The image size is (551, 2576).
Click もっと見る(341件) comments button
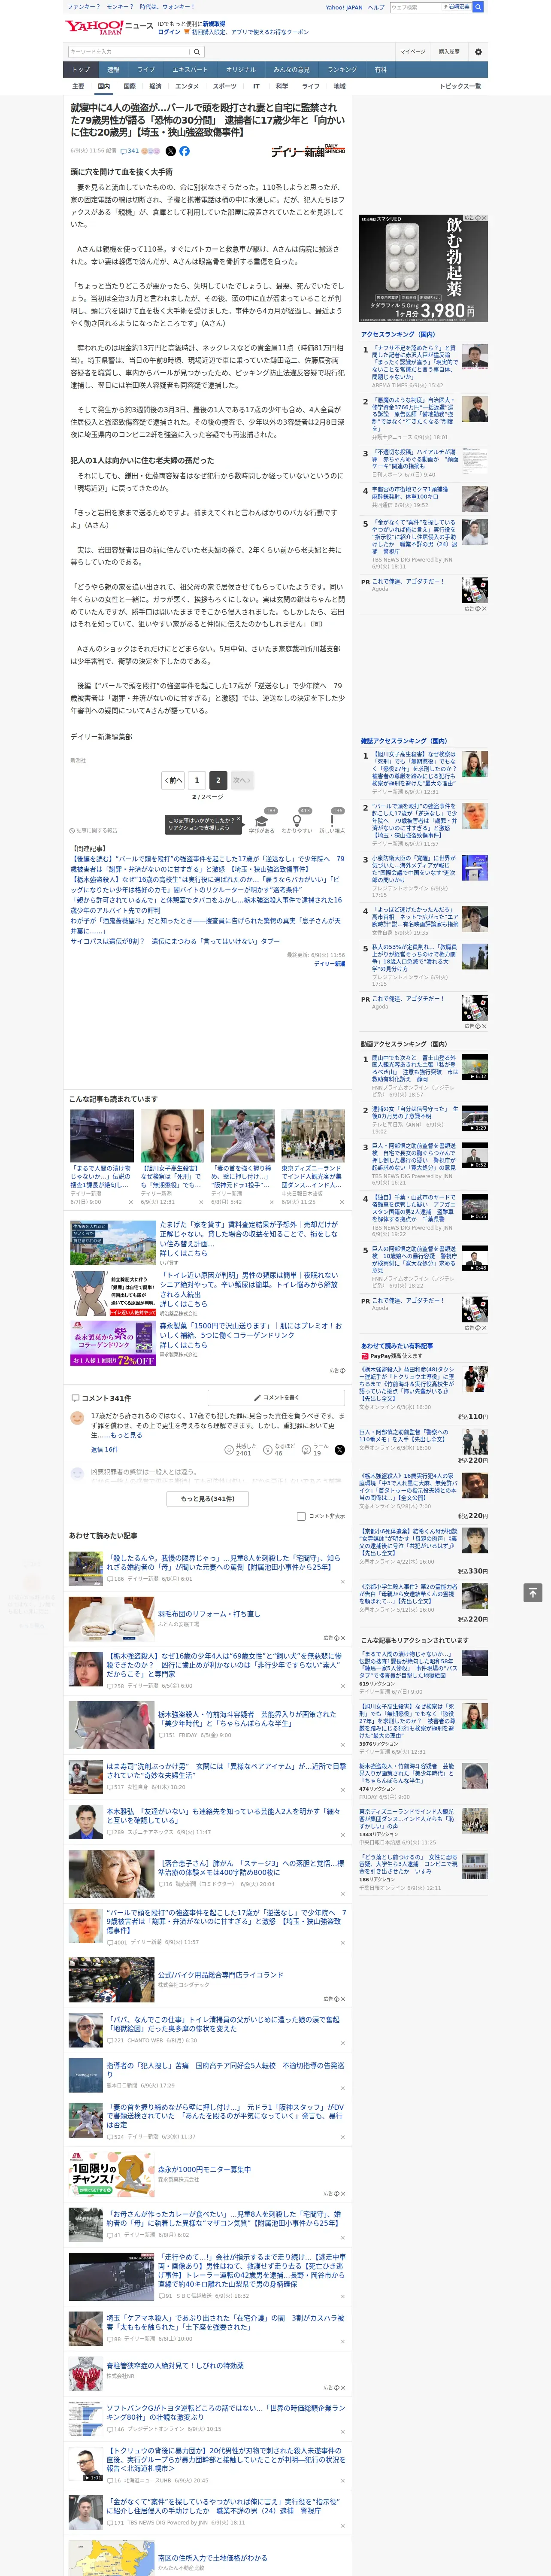(x=208, y=1498)
